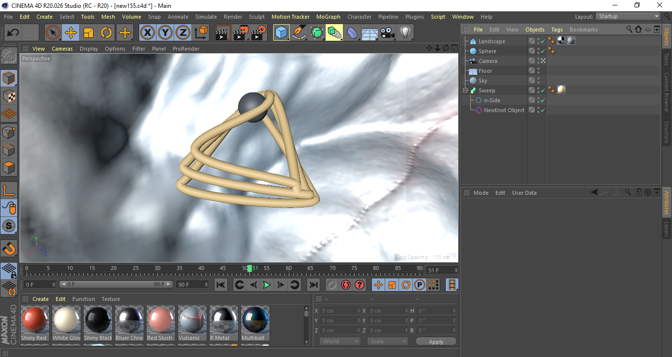
Task: Click the current frame 51 F field
Action: pos(442,270)
